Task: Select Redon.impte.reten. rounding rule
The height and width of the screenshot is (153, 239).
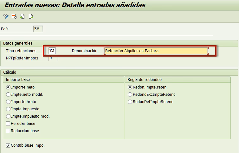Action: coord(130,87)
